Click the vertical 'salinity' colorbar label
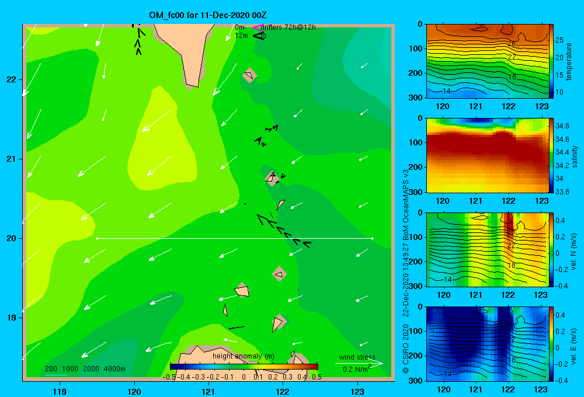584x397 pixels. (575, 156)
